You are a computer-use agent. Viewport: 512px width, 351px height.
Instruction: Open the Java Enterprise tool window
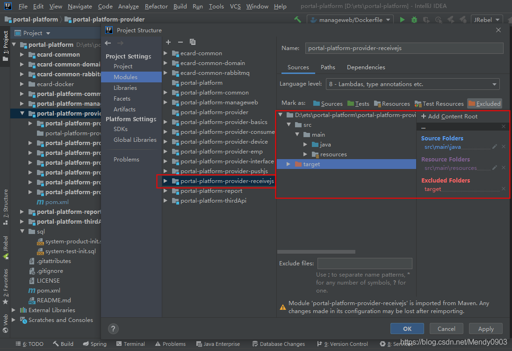[x=218, y=344]
